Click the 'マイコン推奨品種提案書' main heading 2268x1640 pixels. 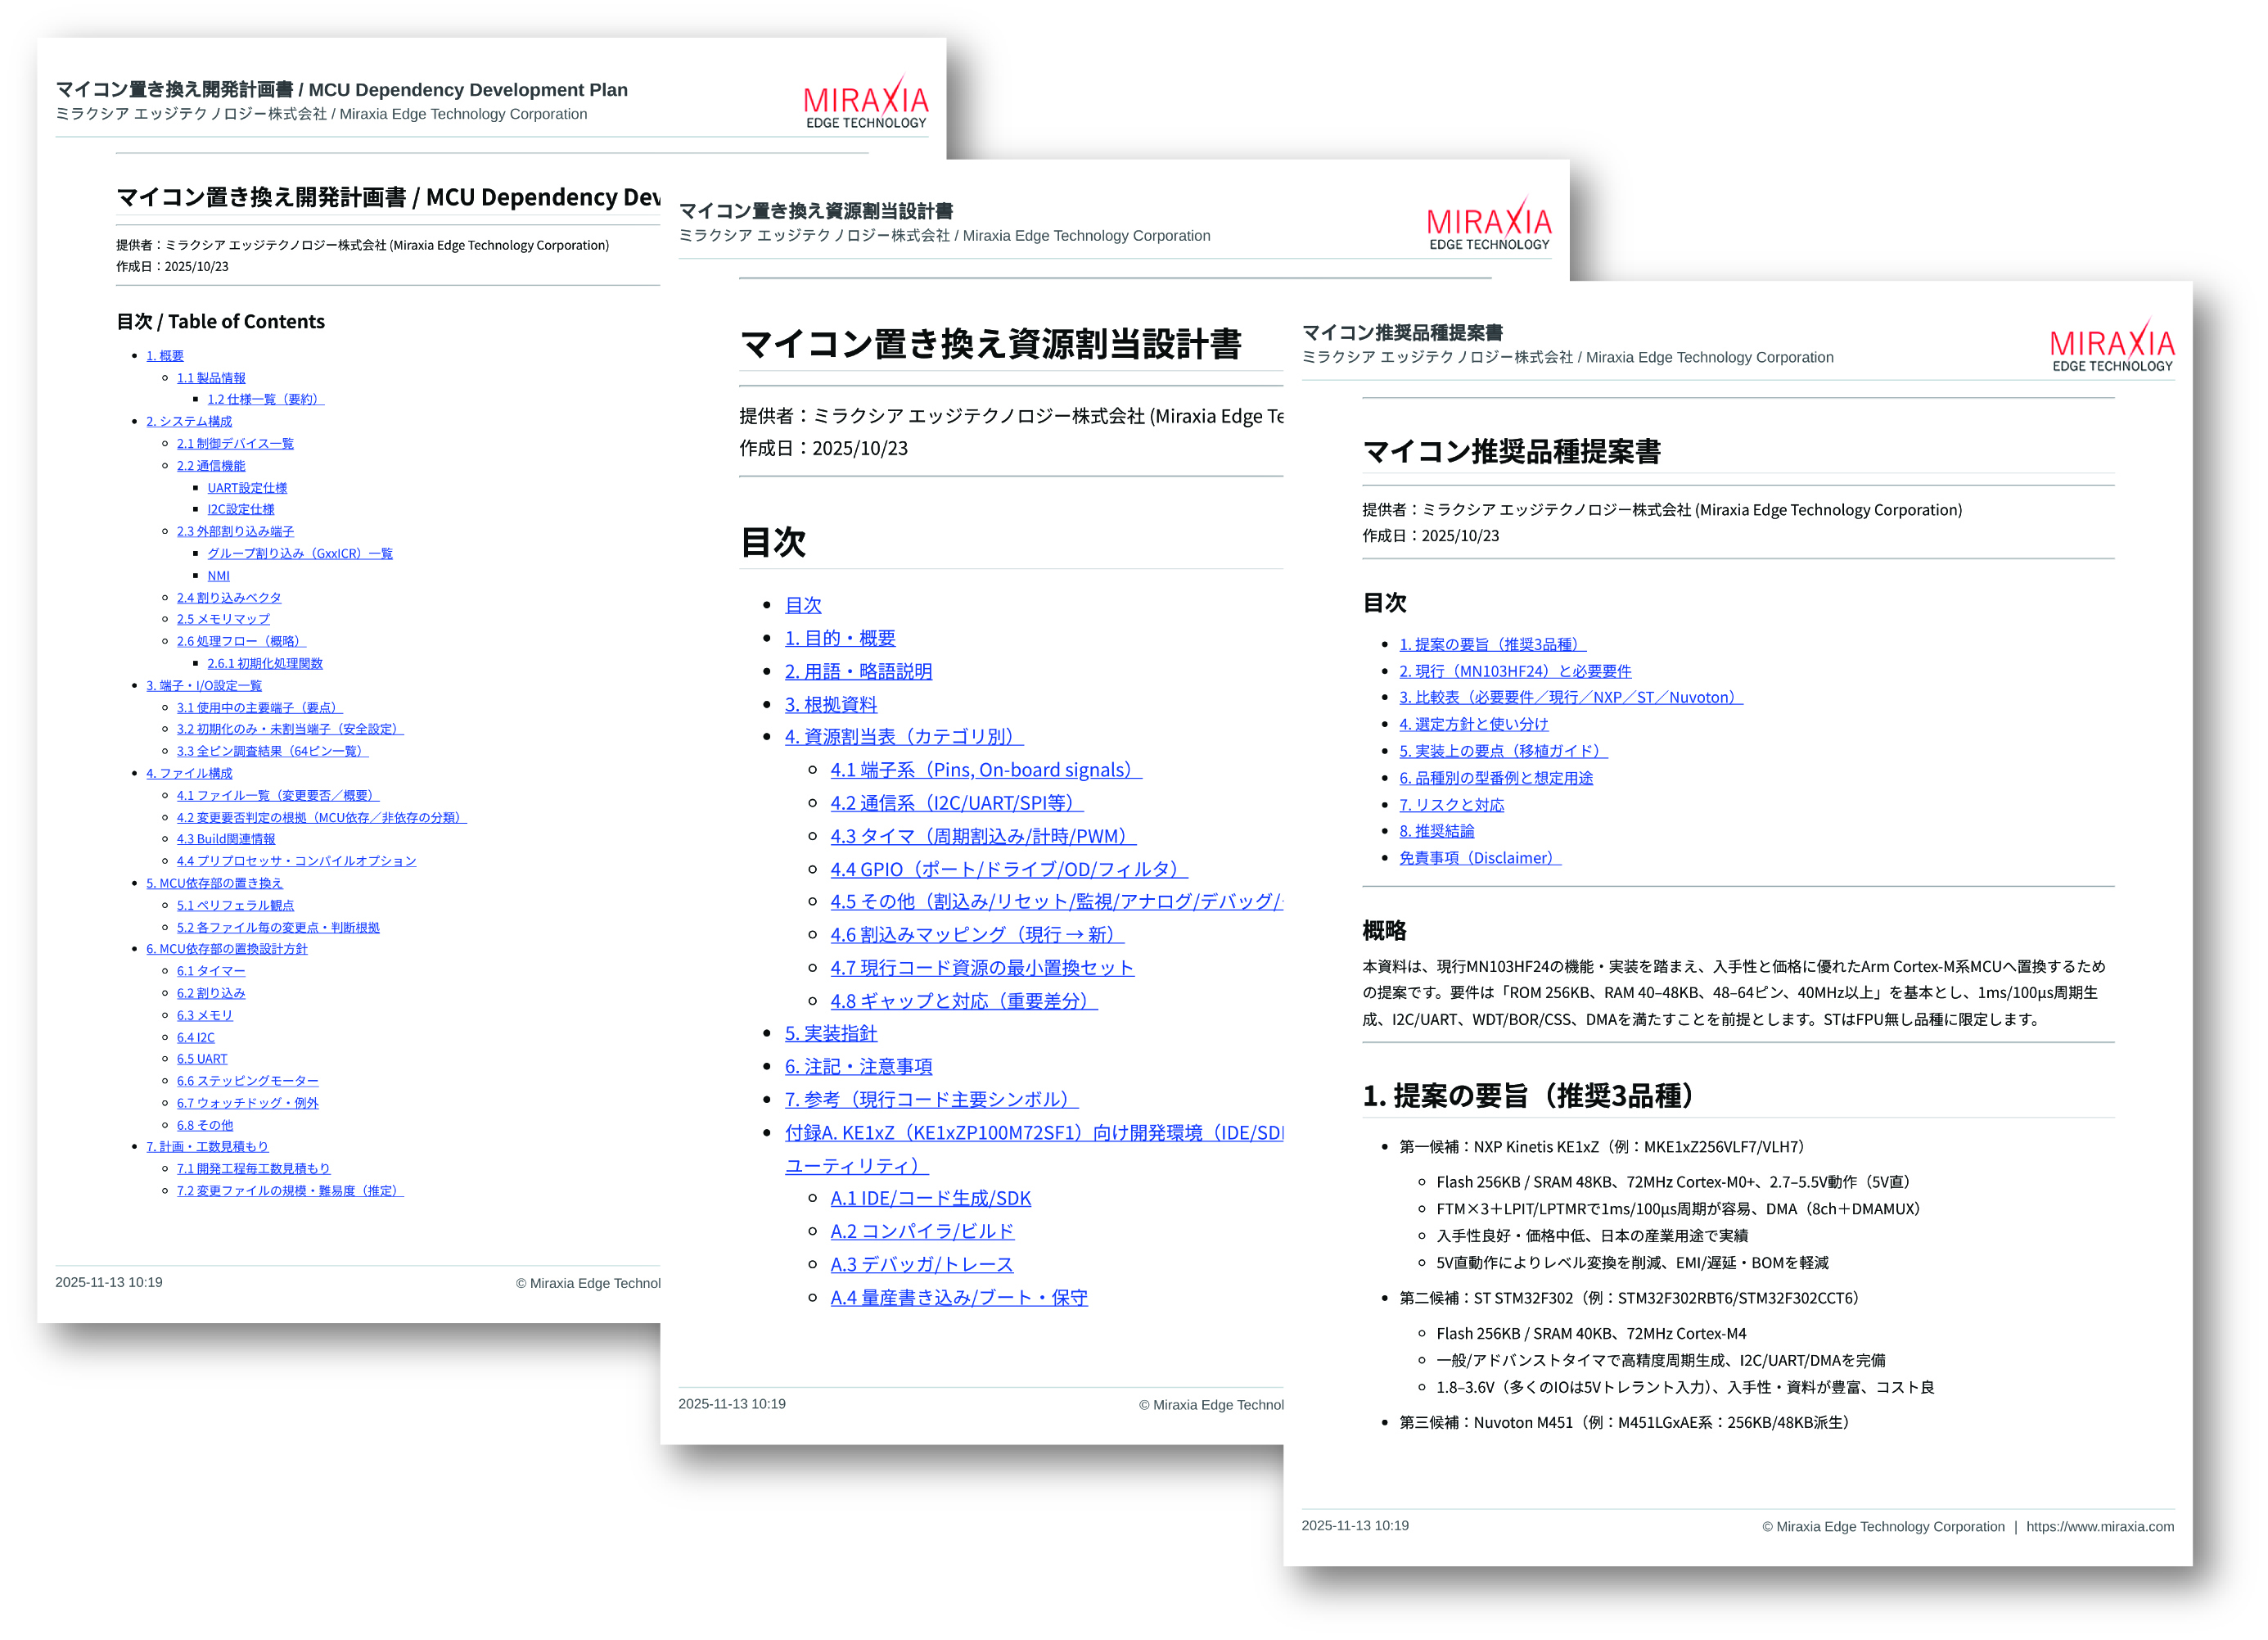(1511, 452)
